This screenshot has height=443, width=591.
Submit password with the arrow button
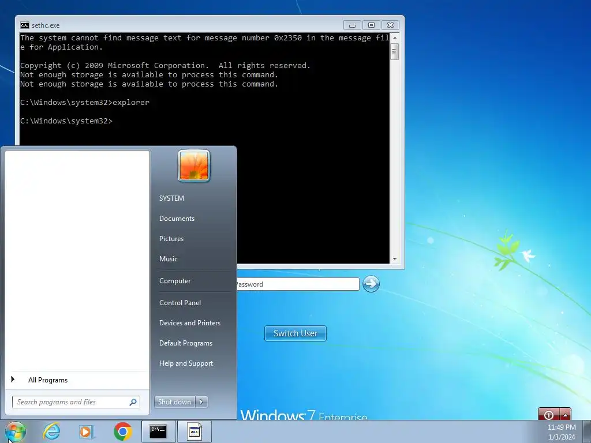(371, 284)
